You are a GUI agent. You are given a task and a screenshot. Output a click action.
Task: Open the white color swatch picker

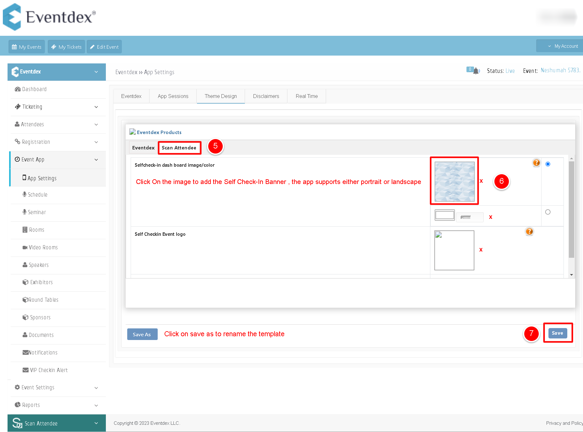[444, 215]
